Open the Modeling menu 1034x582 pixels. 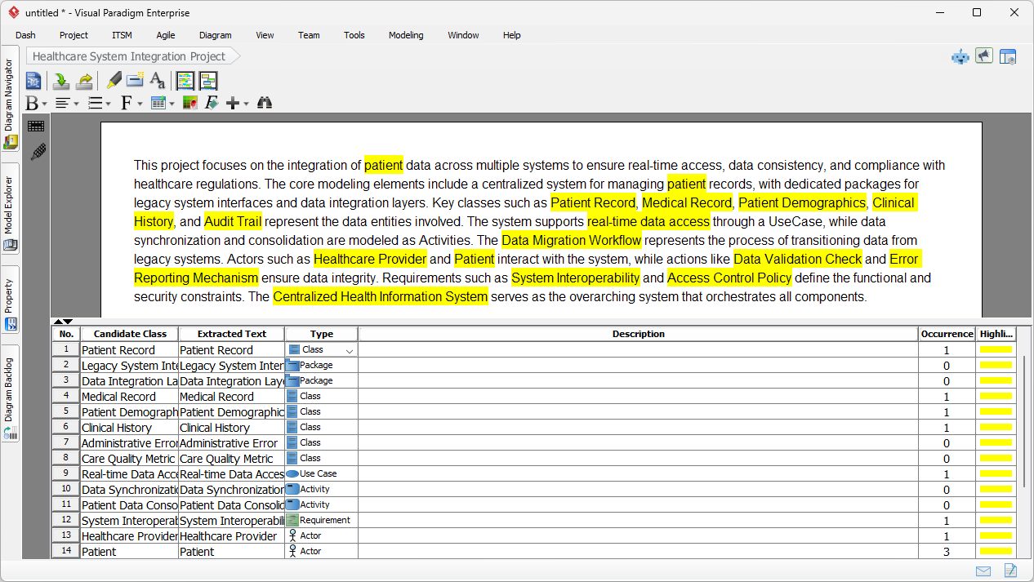click(405, 35)
